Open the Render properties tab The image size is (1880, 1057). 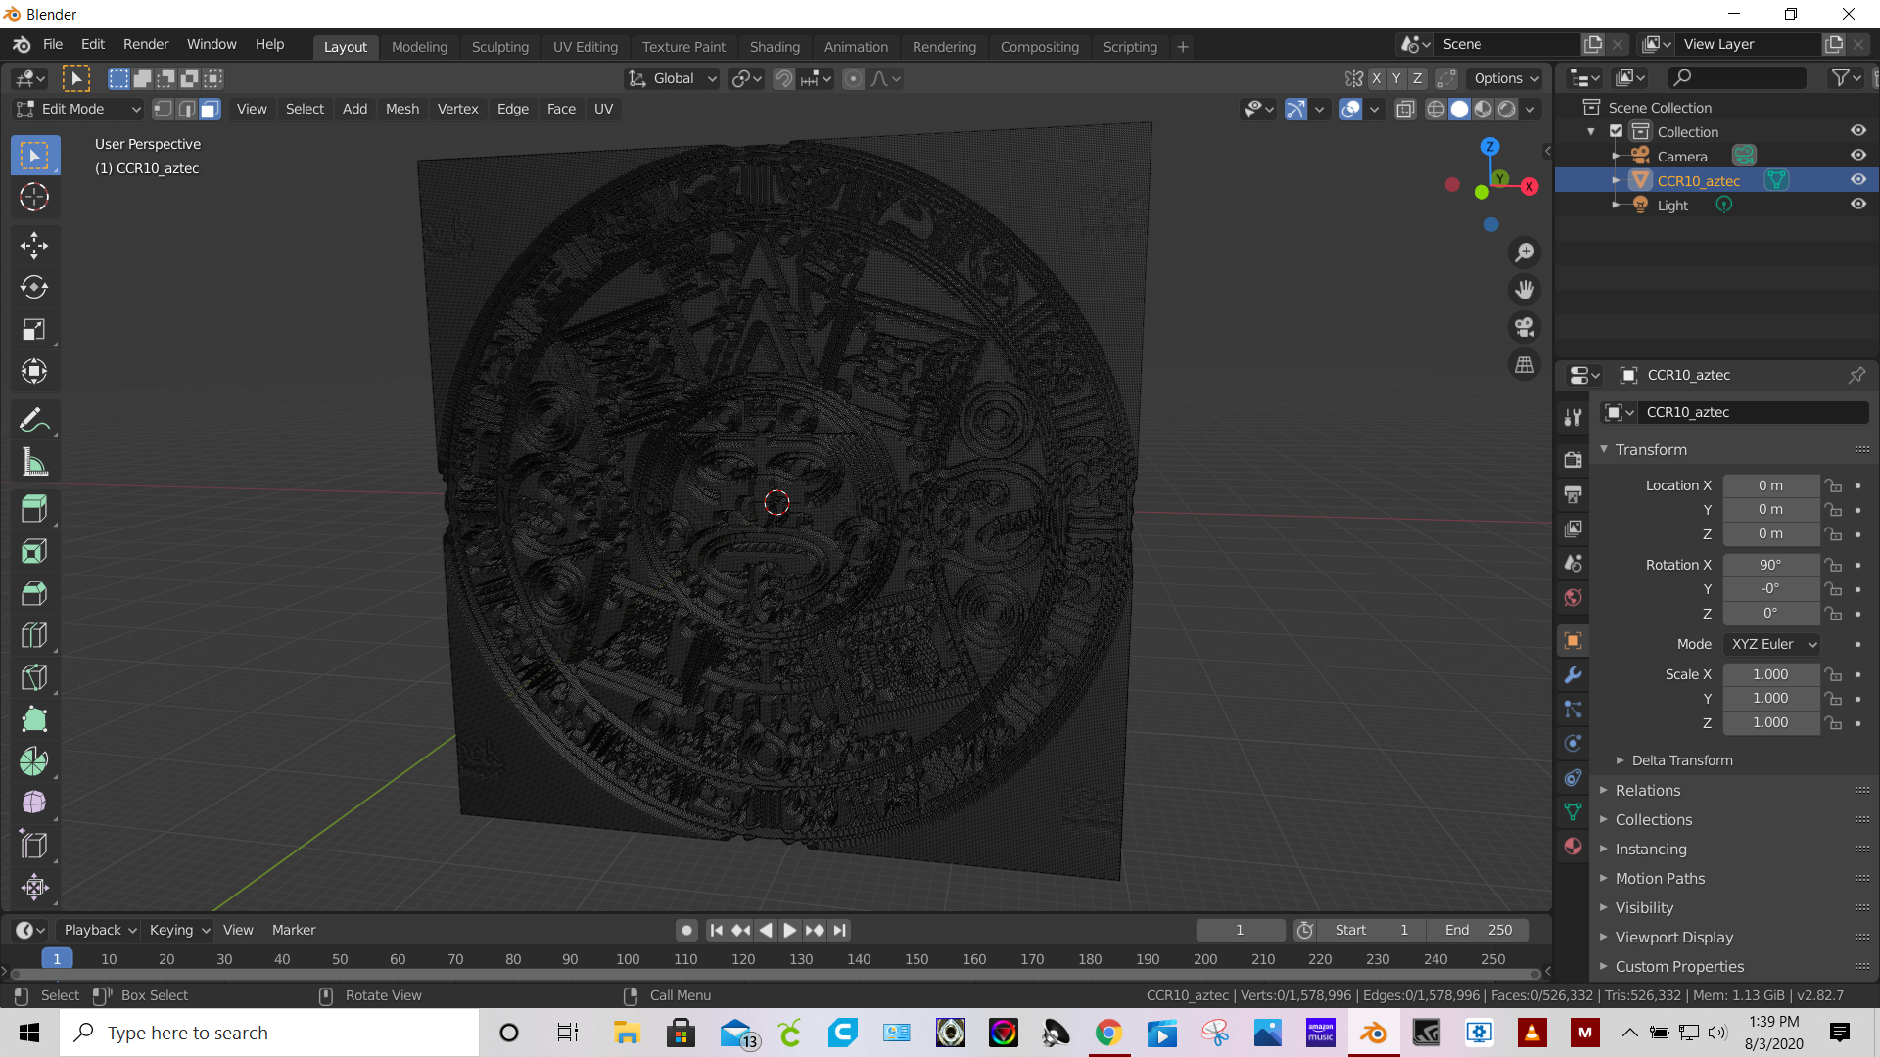point(1573,460)
